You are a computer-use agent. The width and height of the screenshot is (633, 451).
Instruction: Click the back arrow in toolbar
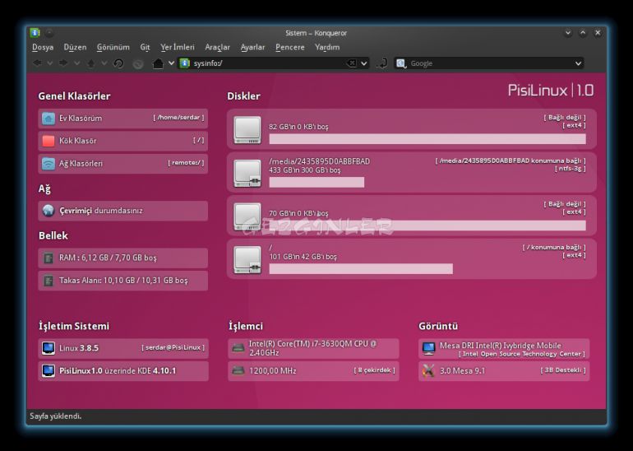tap(37, 63)
